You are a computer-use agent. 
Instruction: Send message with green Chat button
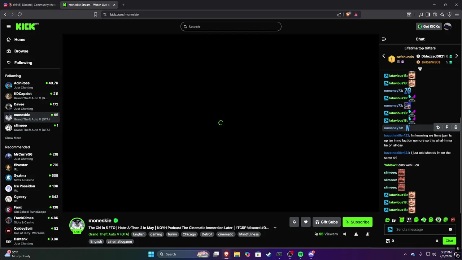[x=449, y=241]
